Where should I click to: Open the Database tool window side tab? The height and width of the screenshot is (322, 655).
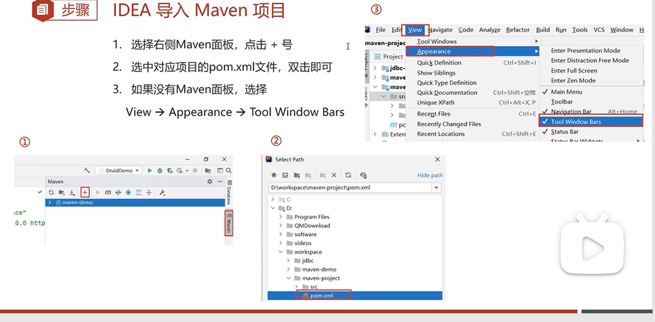229,193
